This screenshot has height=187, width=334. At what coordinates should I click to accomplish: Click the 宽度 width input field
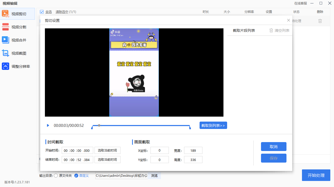[x=193, y=150]
